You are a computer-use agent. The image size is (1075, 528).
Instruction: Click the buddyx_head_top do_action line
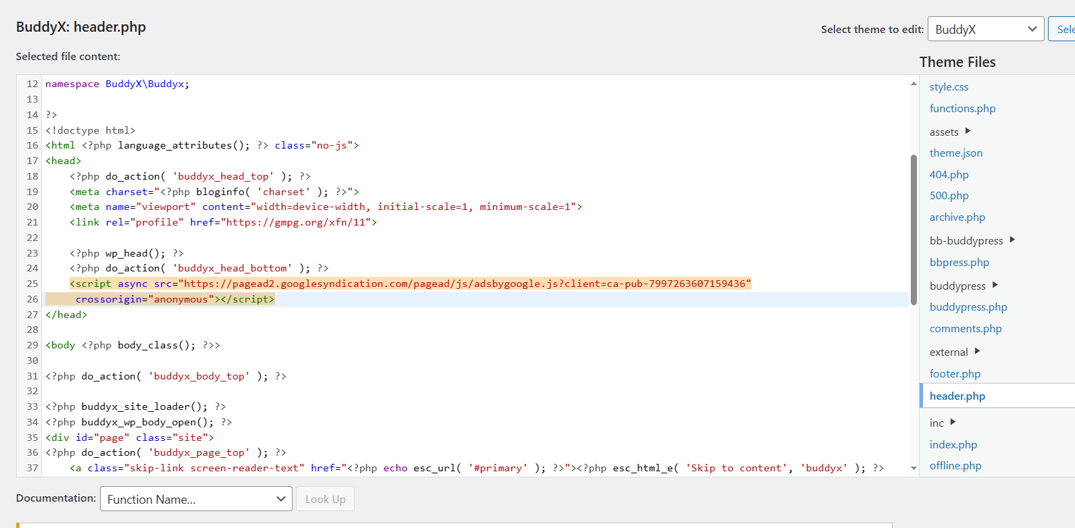pyautogui.click(x=190, y=176)
